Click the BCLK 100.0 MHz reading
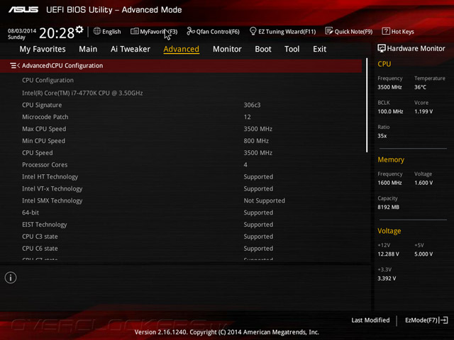This screenshot has width=454, height=340. click(390, 111)
